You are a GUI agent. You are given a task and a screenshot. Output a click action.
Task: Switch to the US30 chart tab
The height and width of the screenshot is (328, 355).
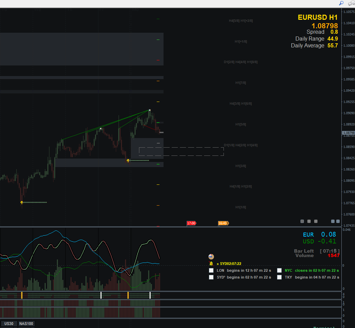pyautogui.click(x=9, y=324)
